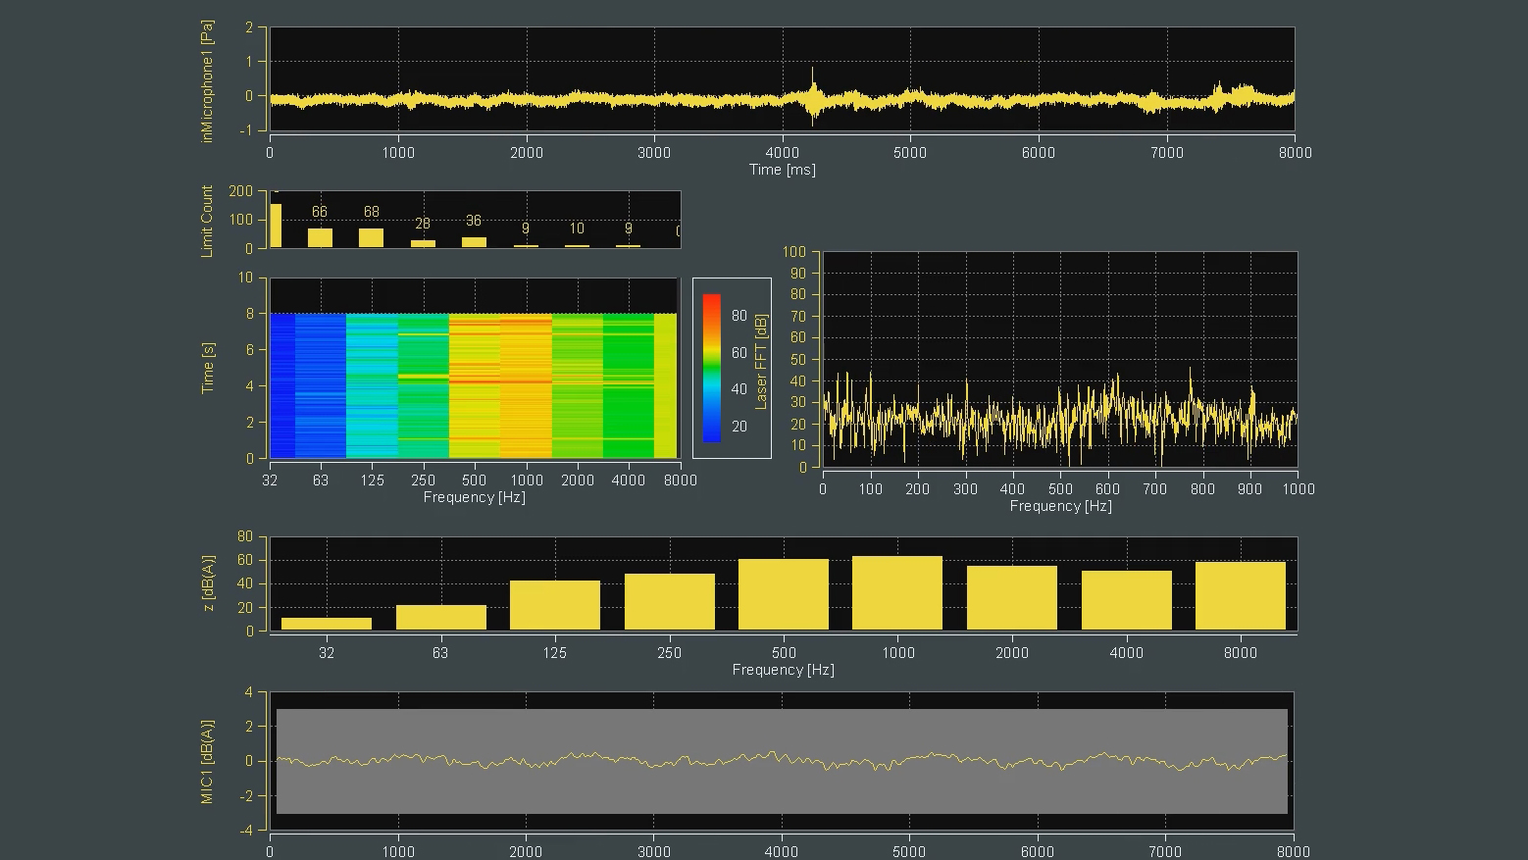Click the Laser FFT [dB] axis label
Viewport: 1528px width, 860px height.
point(762,361)
